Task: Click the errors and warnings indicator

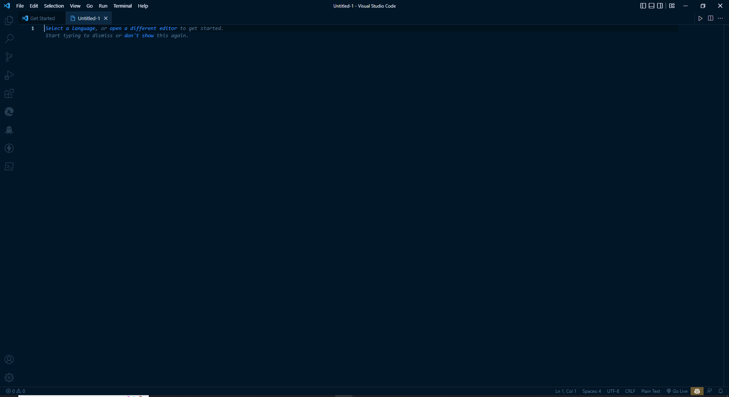Action: coord(15,391)
